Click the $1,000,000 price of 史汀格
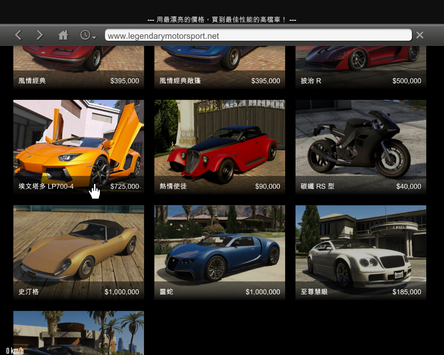Image resolution: width=444 pixels, height=355 pixels. (x=122, y=292)
